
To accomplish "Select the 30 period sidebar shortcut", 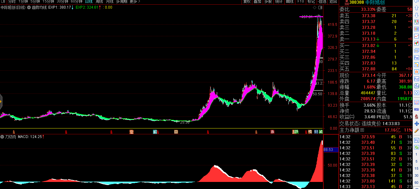I will tap(416, 175).
